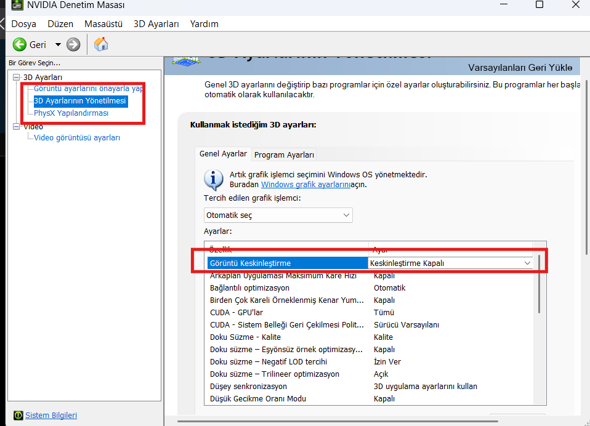Switch to the Genel Ayarlar tab
This screenshot has height=426, width=590.
point(223,154)
